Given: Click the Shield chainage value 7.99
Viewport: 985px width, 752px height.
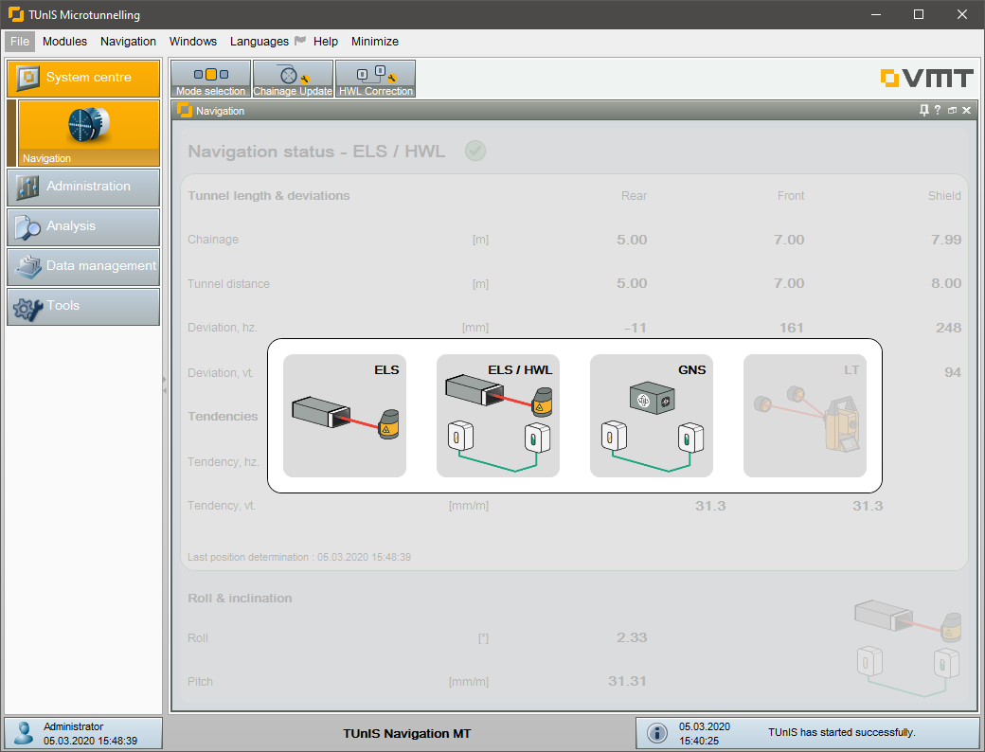Looking at the screenshot, I should (x=946, y=240).
